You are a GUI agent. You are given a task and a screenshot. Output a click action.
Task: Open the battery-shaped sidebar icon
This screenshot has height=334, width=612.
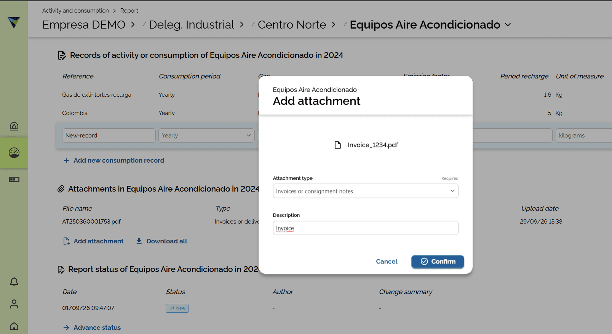click(x=14, y=179)
